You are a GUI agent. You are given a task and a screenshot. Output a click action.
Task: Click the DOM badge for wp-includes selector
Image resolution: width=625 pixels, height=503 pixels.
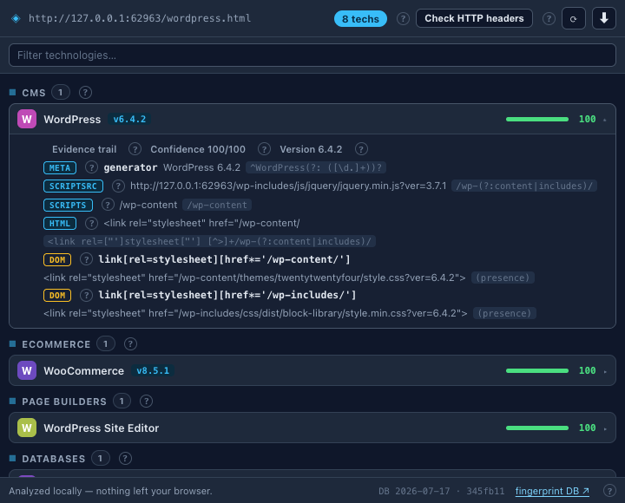[x=57, y=295]
